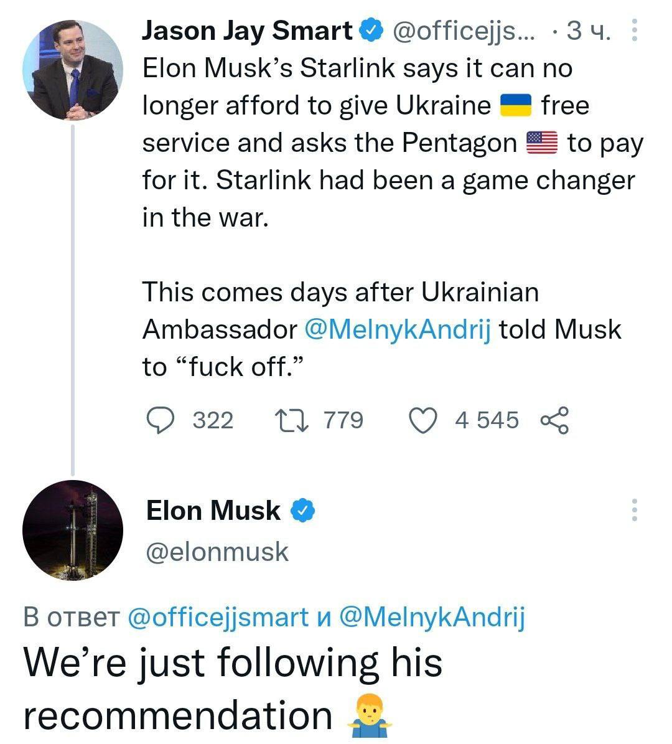Click the Elon Musk display name
672x744 pixels.
(213, 511)
